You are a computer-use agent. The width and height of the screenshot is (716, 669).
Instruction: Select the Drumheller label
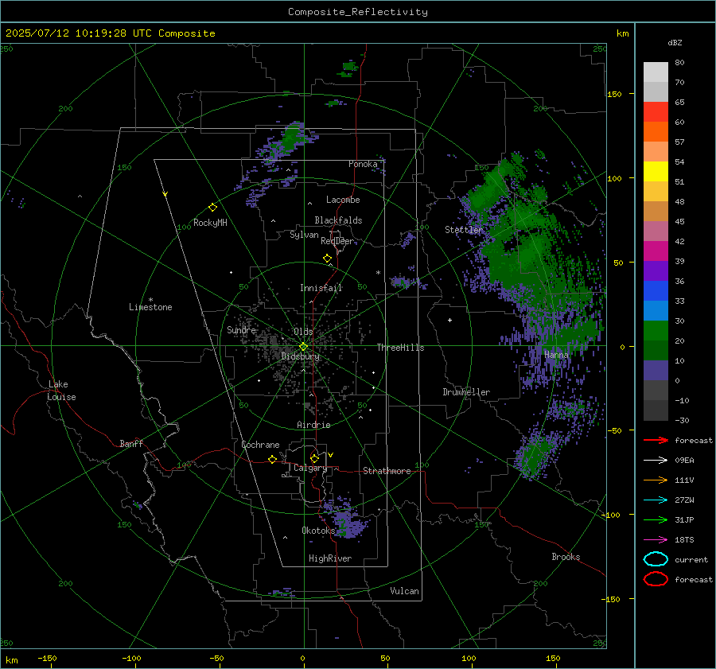pyautogui.click(x=466, y=392)
